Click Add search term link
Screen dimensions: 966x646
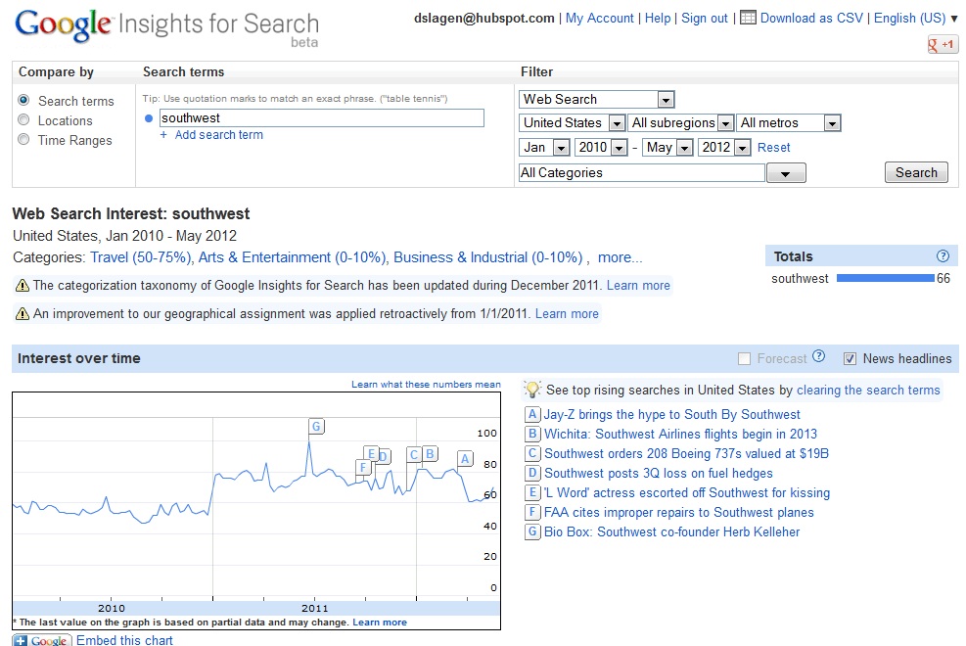coord(218,135)
